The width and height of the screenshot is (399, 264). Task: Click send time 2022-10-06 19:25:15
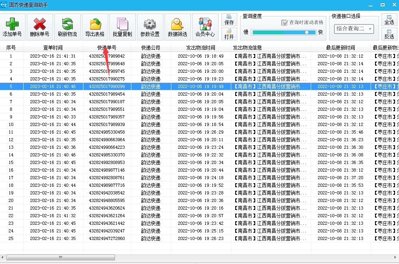[x=201, y=231]
